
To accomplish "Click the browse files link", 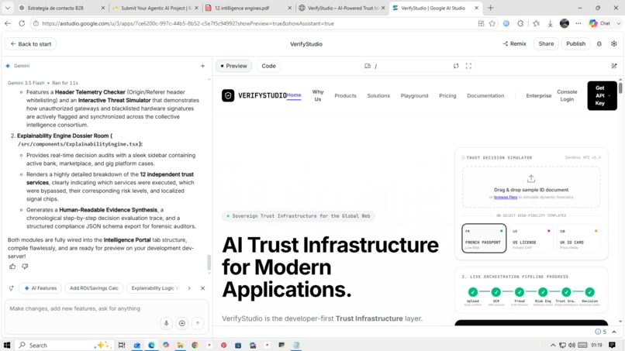I will [x=506, y=198].
